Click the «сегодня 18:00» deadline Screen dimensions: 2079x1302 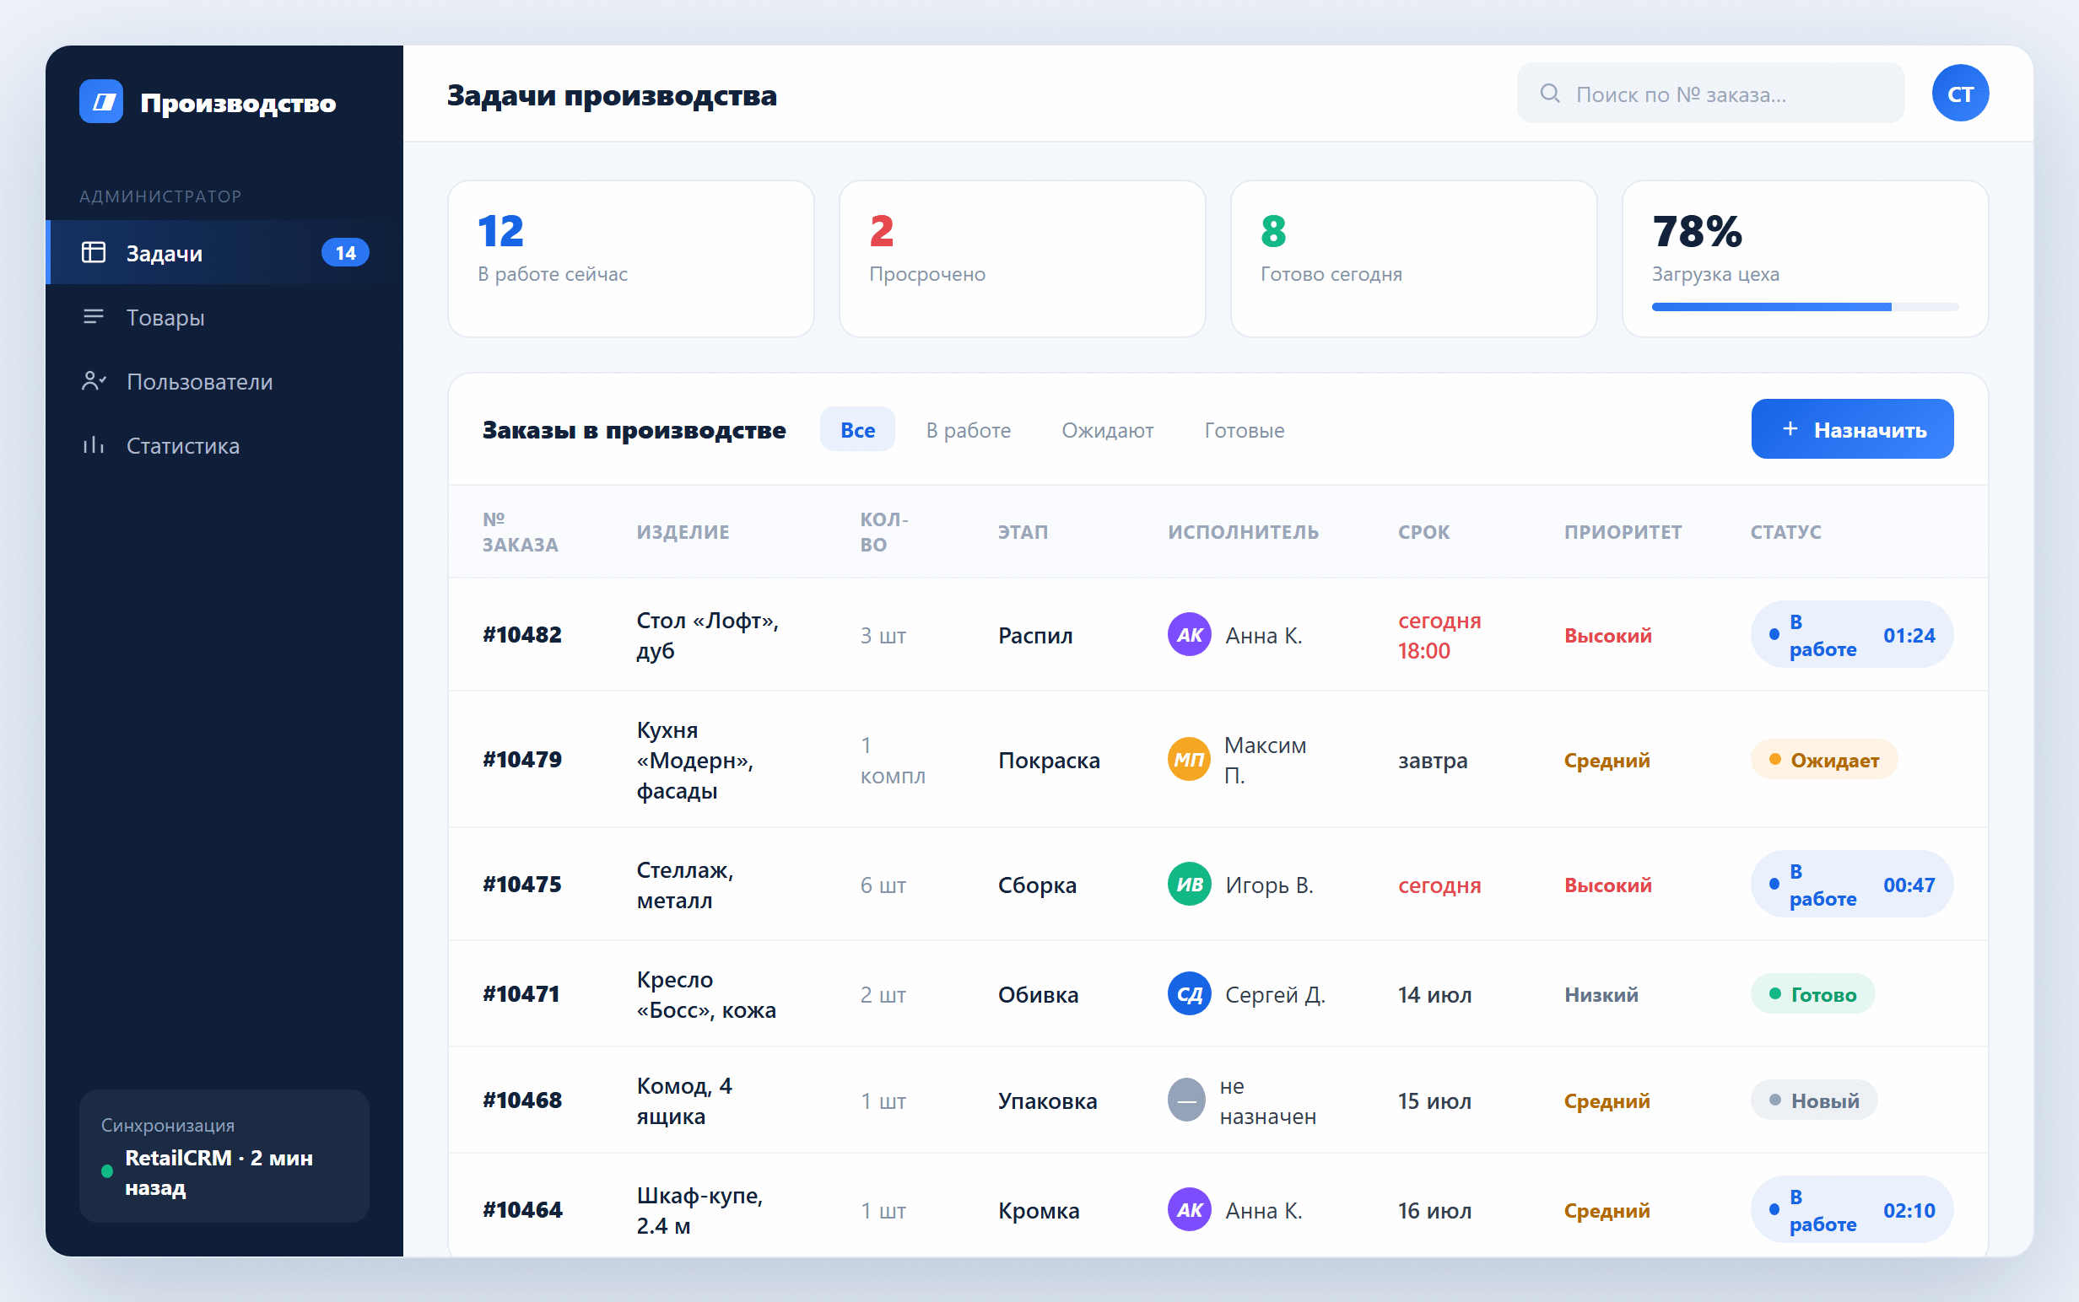click(x=1439, y=635)
